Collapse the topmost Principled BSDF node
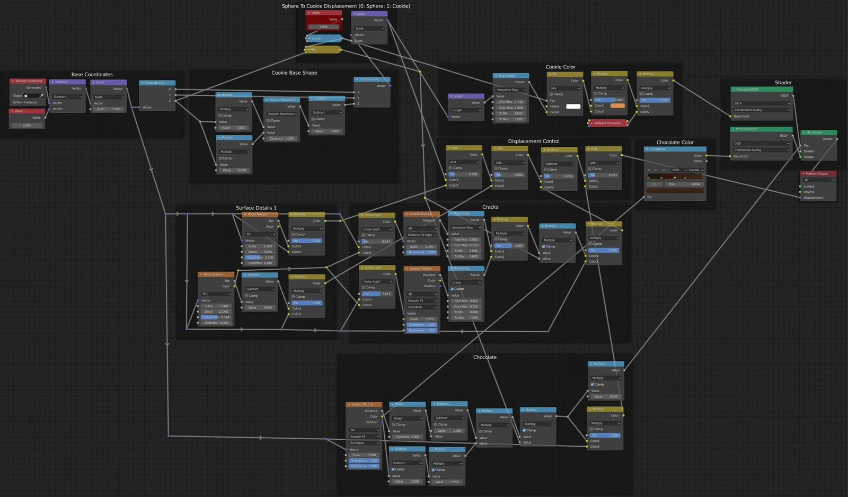 (734, 90)
